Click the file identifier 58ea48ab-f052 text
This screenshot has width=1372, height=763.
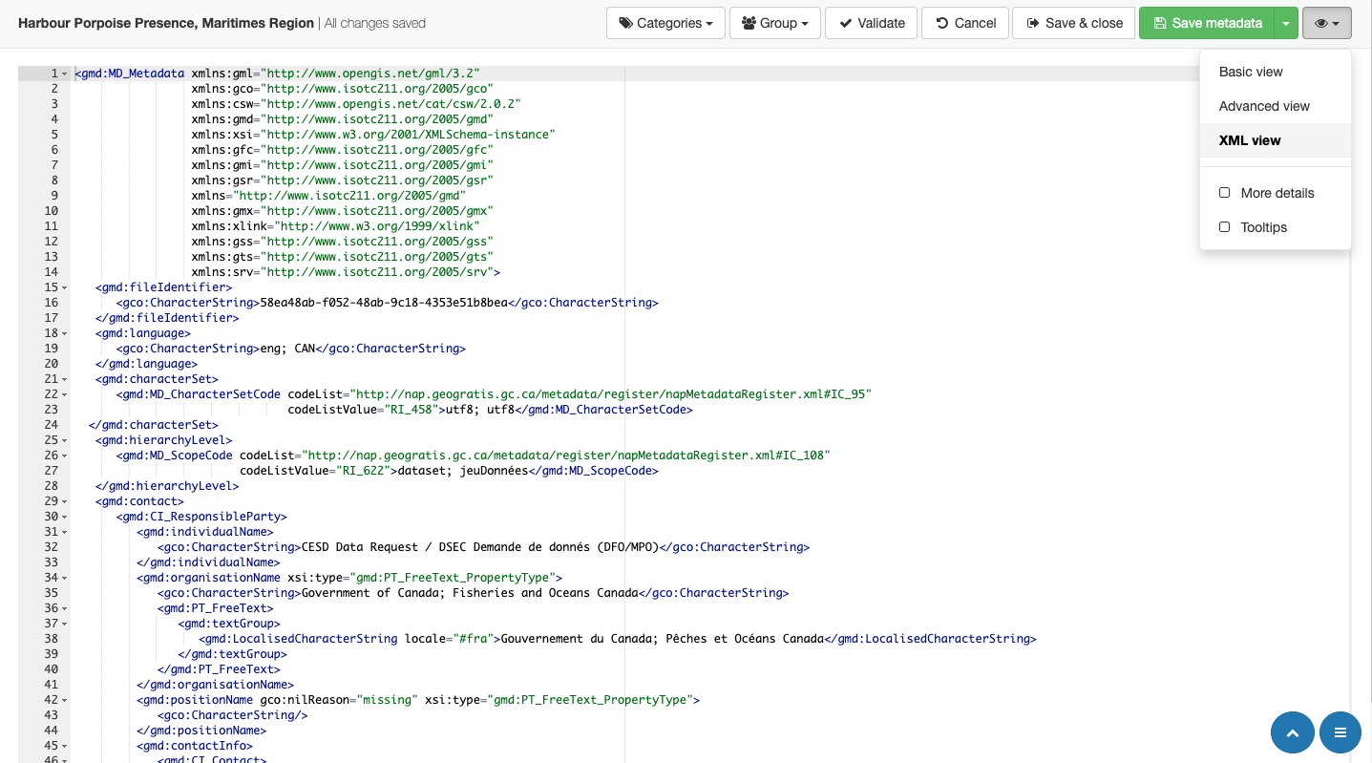(384, 303)
